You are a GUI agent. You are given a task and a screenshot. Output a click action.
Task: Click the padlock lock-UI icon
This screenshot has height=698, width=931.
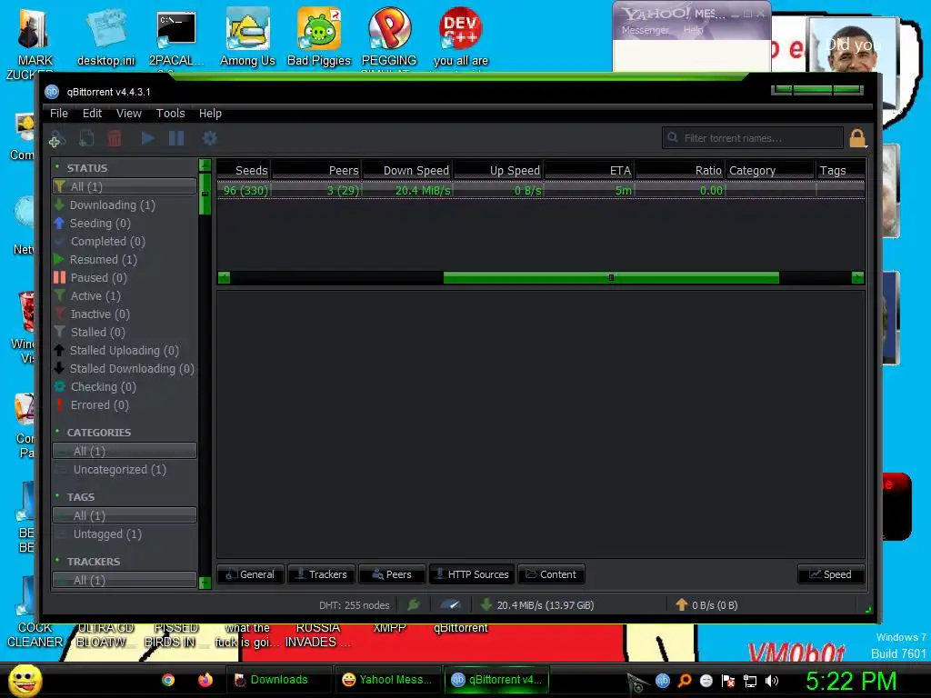tap(857, 138)
